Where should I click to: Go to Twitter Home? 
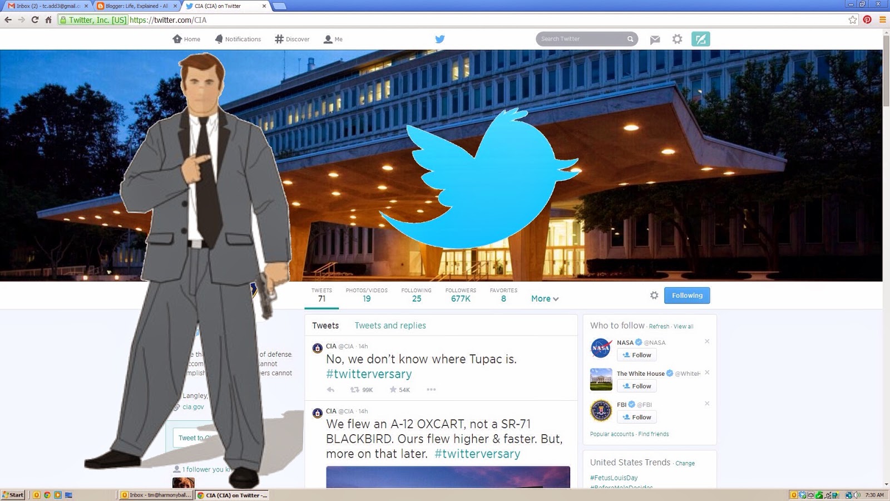(186, 39)
